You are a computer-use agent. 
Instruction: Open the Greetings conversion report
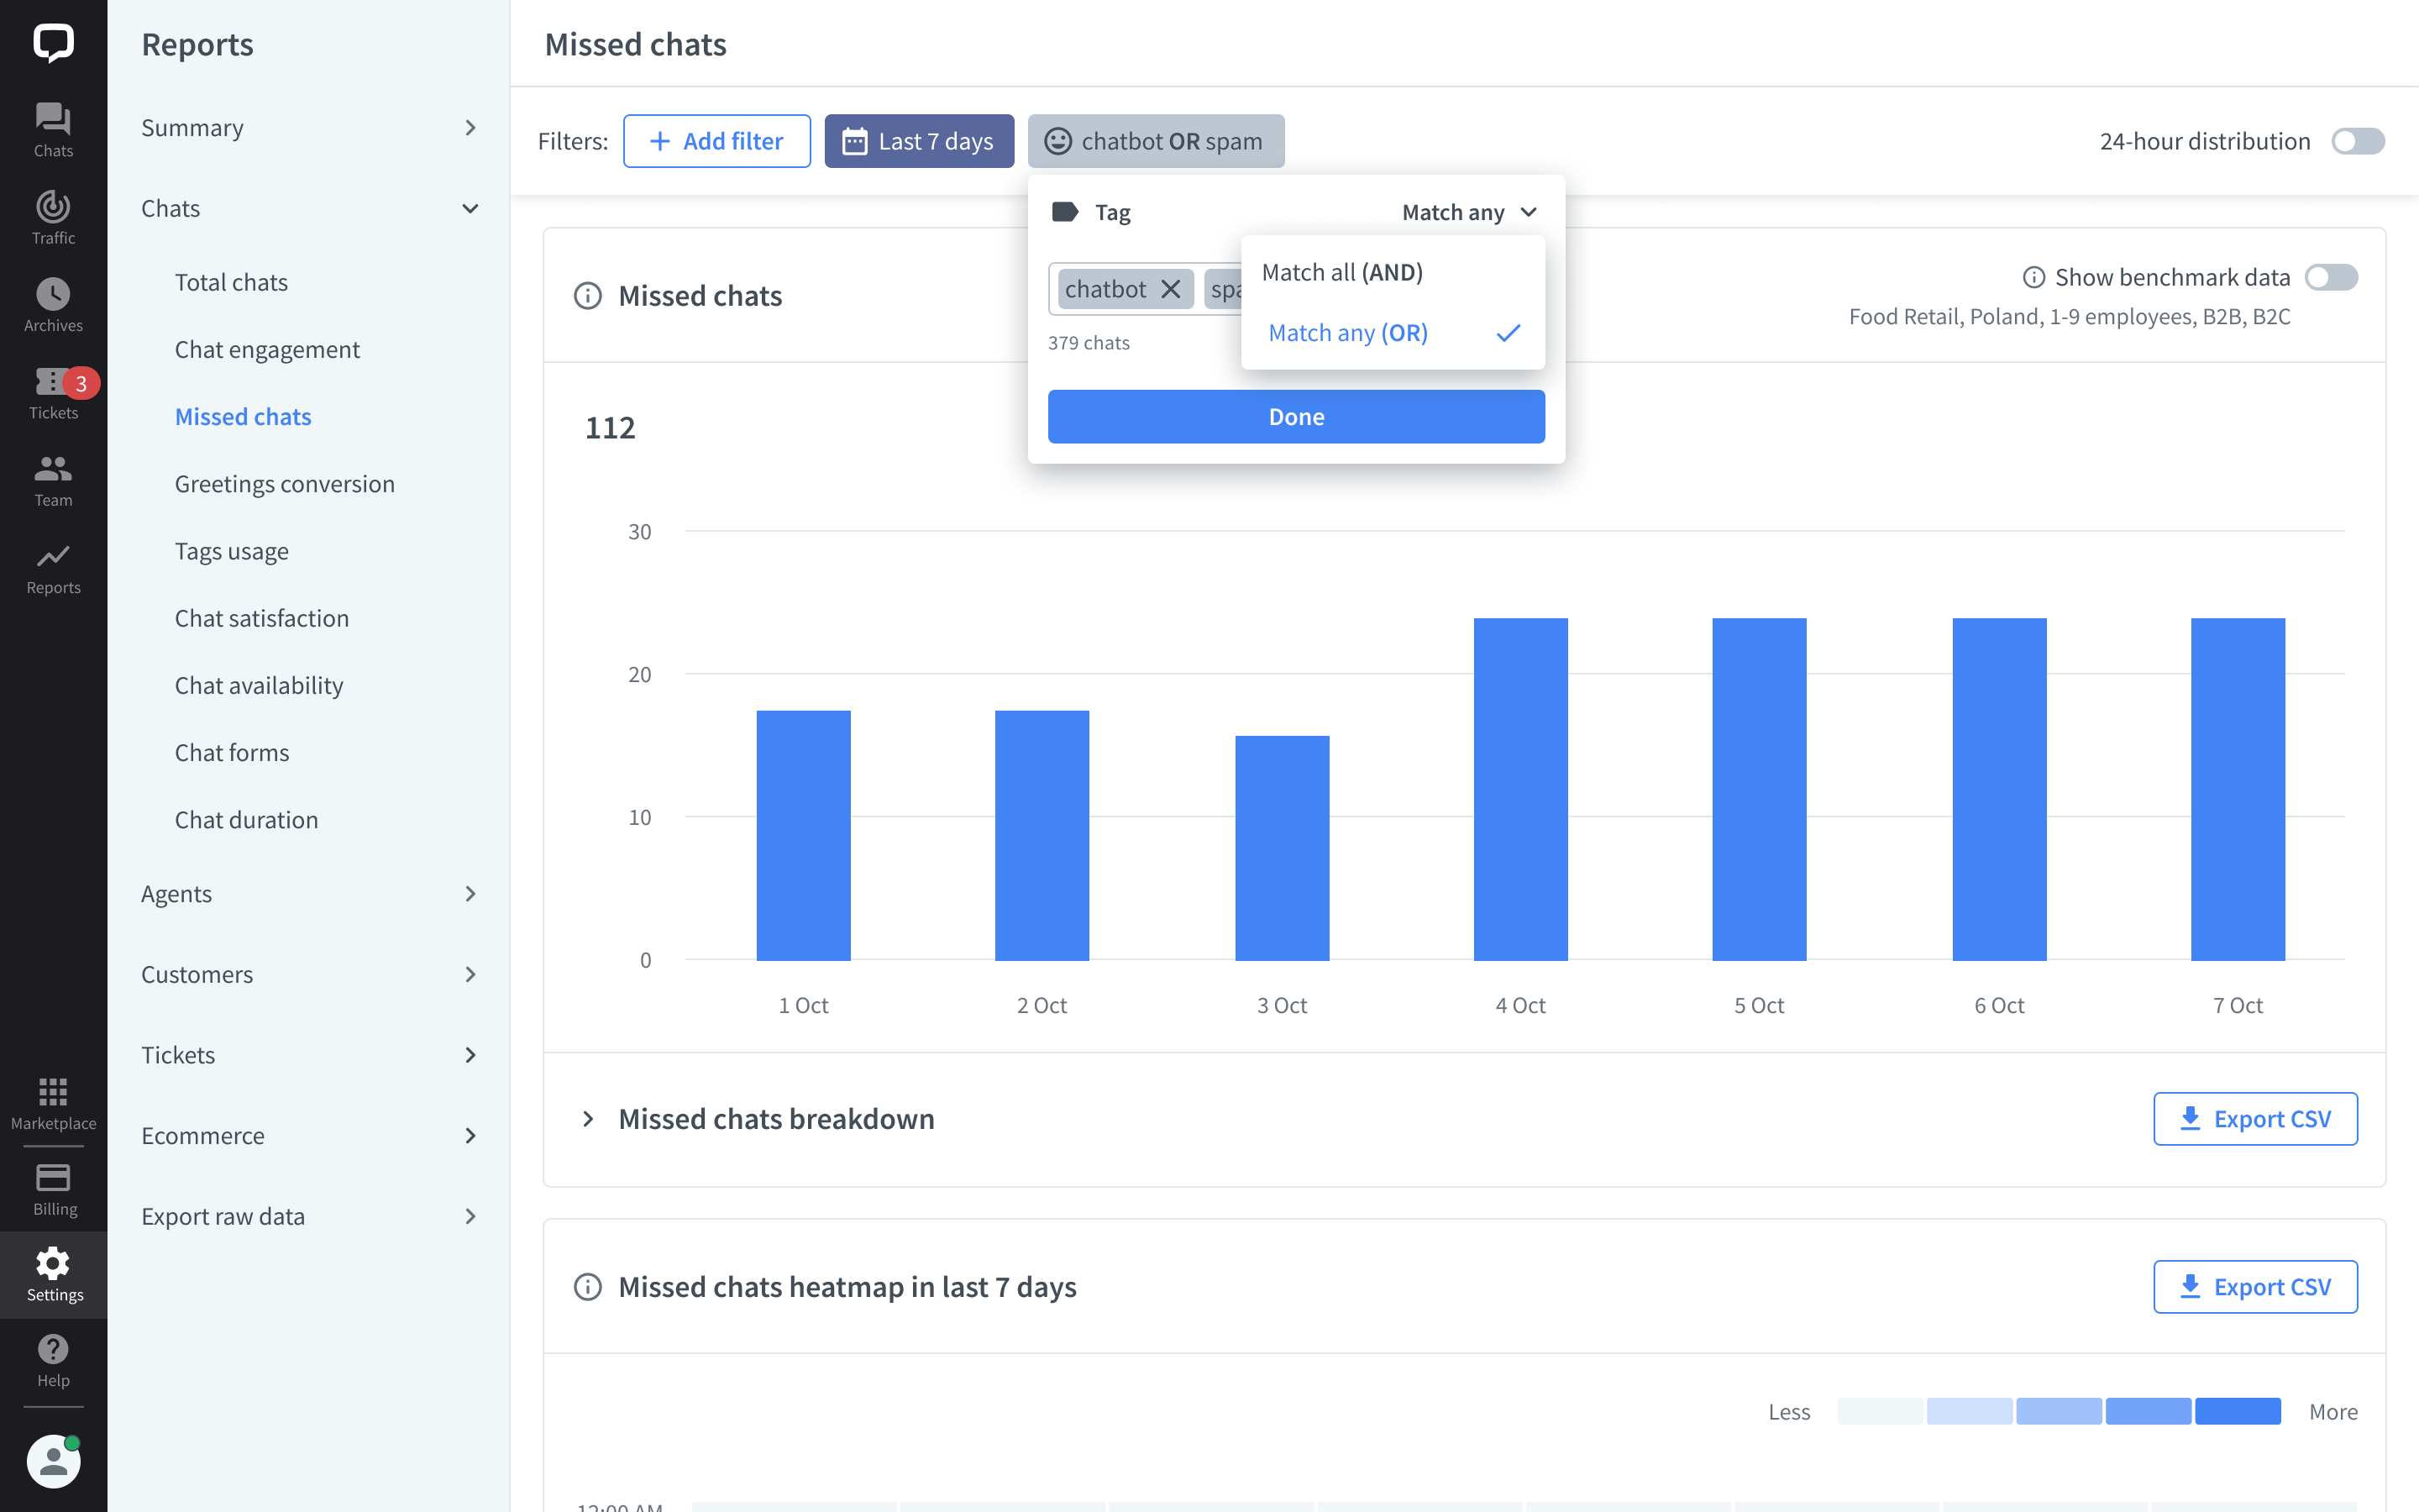tap(285, 484)
